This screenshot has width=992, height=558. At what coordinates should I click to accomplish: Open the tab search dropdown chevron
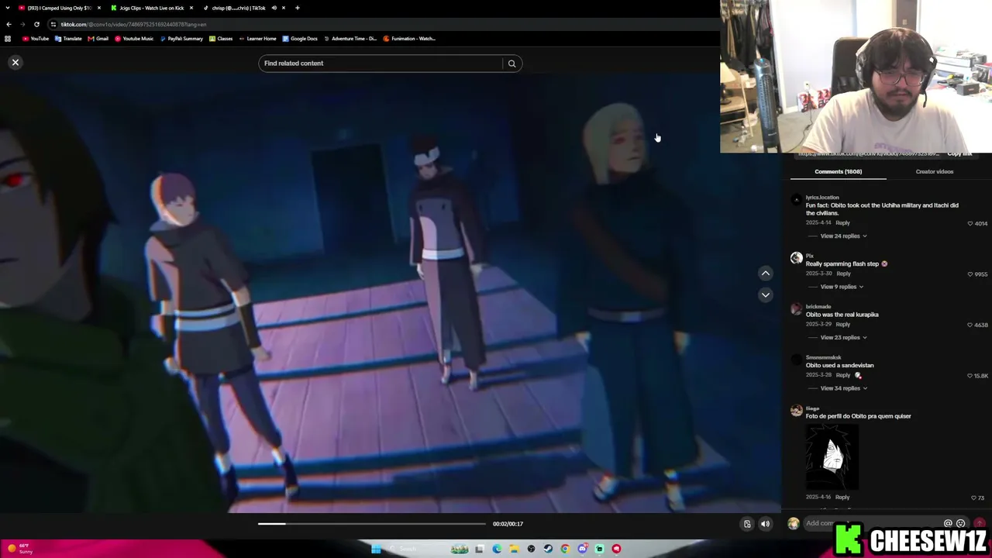click(x=9, y=8)
